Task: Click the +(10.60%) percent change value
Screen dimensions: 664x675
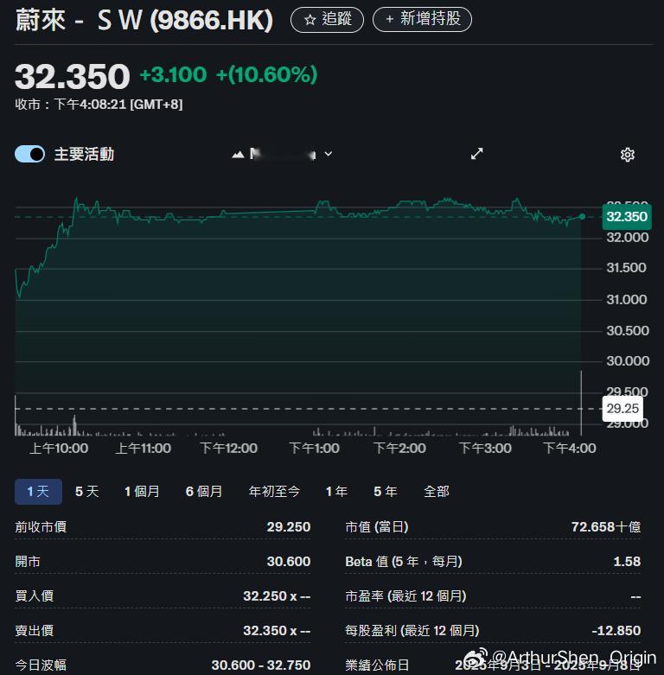Action: coord(266,74)
